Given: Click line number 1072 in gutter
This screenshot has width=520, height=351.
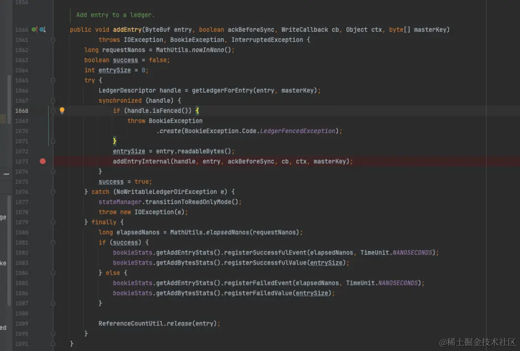Looking at the screenshot, I should [x=22, y=151].
